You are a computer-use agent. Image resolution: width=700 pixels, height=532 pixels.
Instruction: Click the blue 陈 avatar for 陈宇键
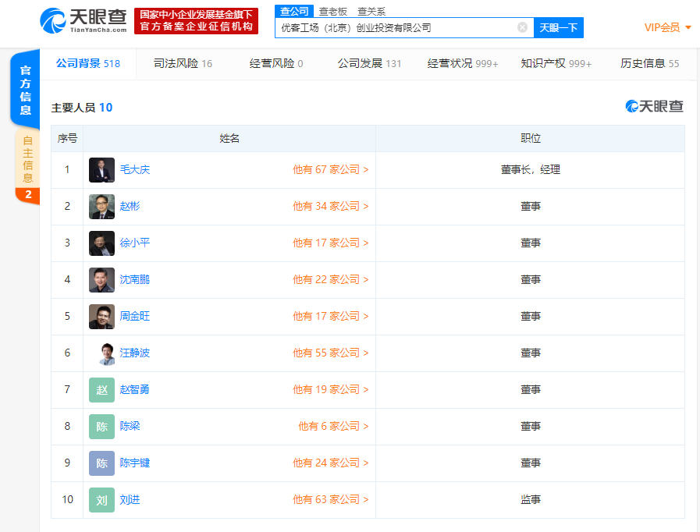tap(101, 463)
